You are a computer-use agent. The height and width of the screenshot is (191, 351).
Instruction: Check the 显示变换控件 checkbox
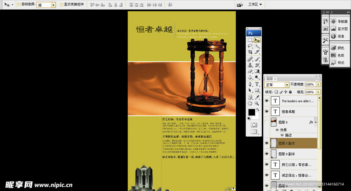62,5
